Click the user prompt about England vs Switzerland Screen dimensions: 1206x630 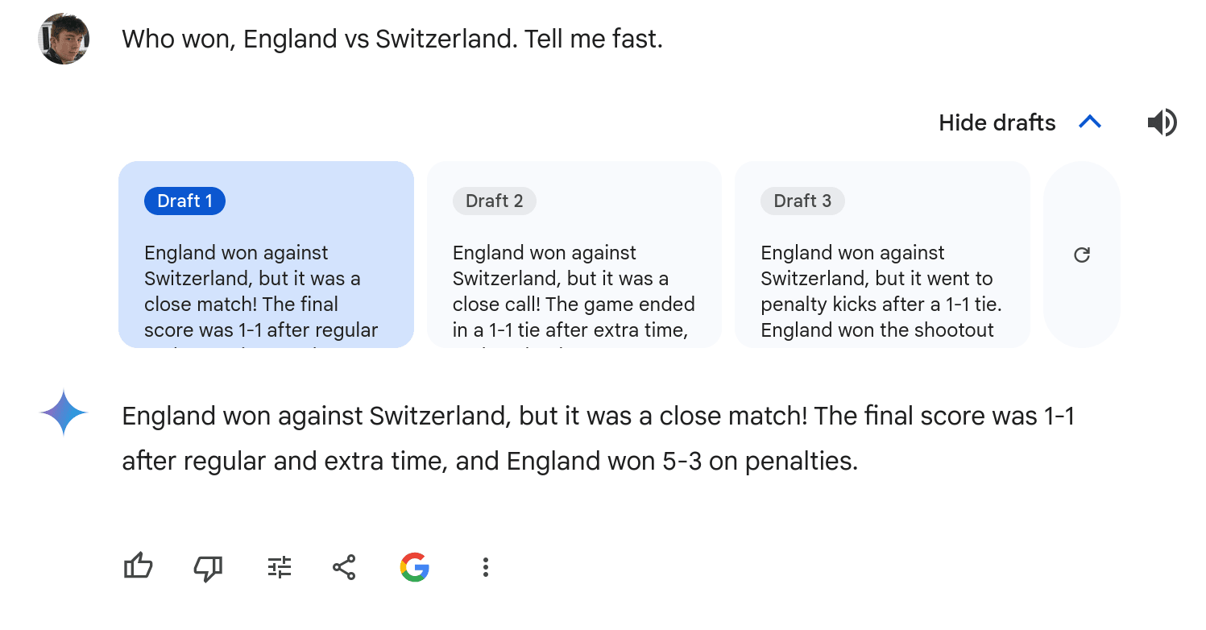(x=392, y=39)
